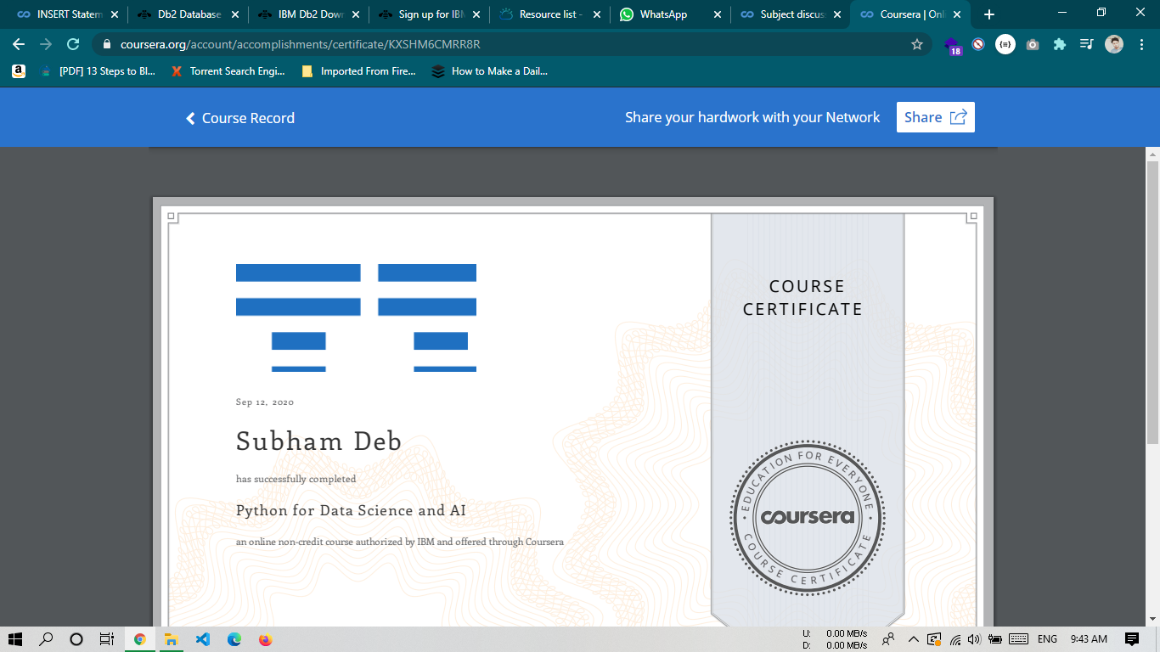The image size is (1160, 652).
Task: Open the media controls icon
Action: tap(1086, 44)
